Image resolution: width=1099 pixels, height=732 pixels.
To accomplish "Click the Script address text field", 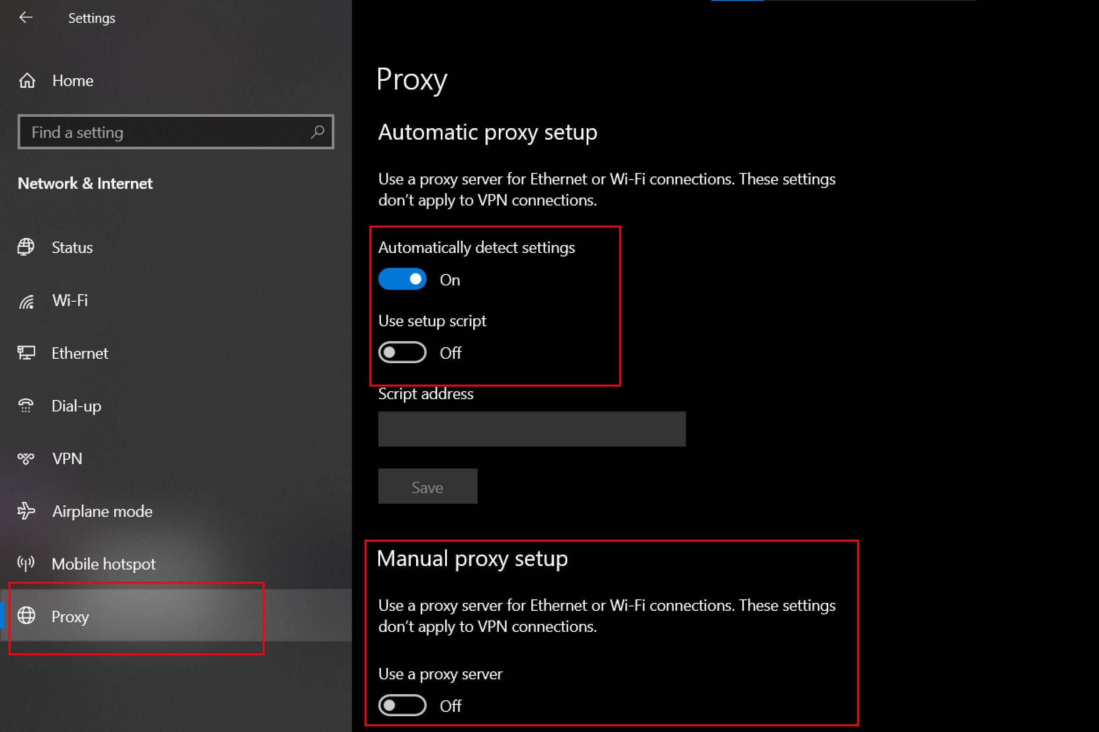I will (x=532, y=429).
